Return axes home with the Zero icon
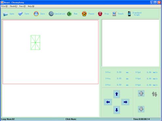This screenshot has width=162, height=121. pyautogui.click(x=36, y=14)
